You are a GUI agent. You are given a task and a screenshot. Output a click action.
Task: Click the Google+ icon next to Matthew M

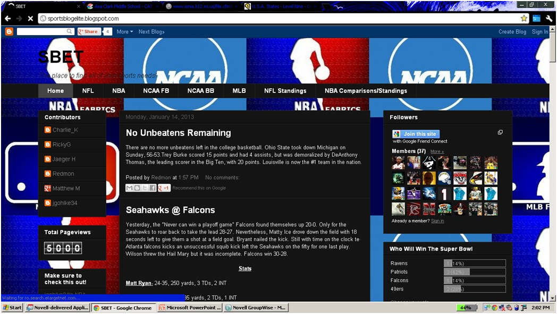pyautogui.click(x=47, y=188)
